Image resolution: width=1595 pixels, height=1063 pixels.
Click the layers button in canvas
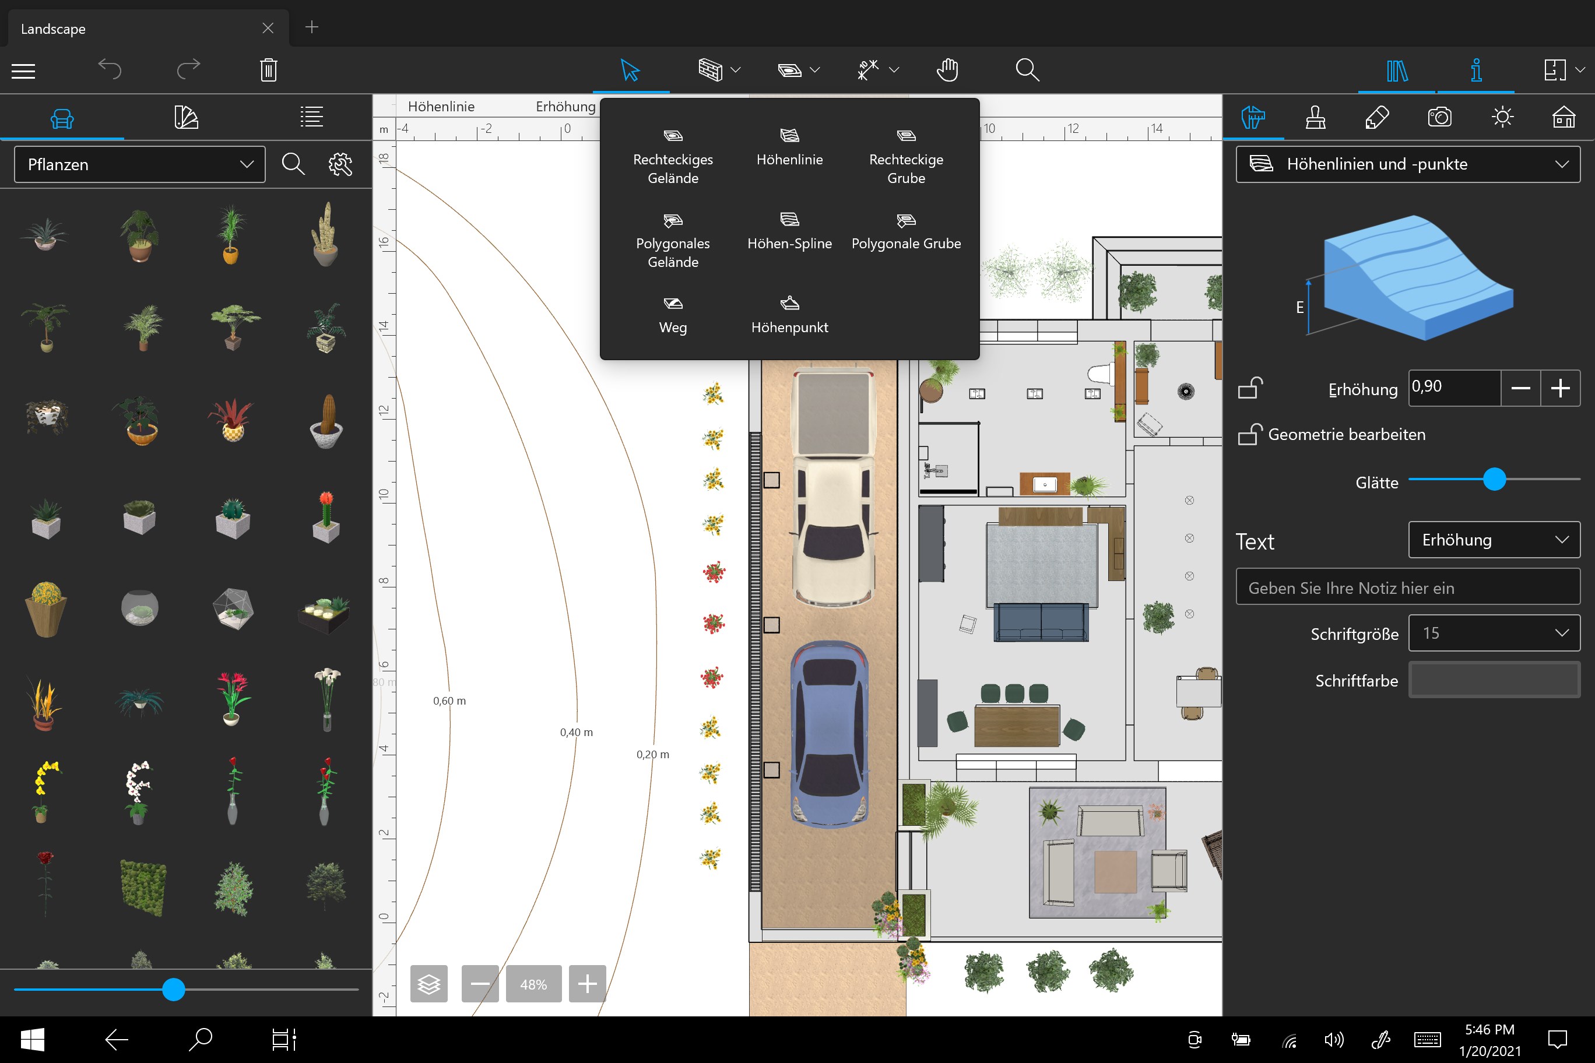click(428, 984)
